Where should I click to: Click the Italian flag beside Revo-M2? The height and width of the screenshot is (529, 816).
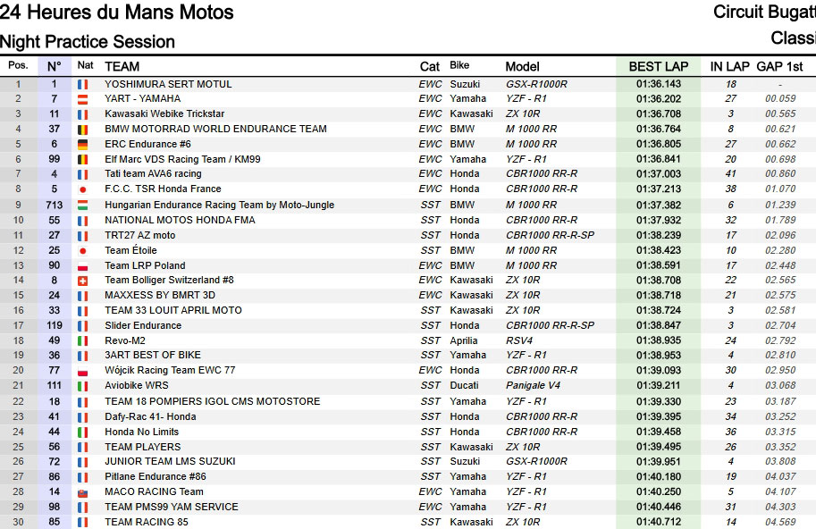83,340
